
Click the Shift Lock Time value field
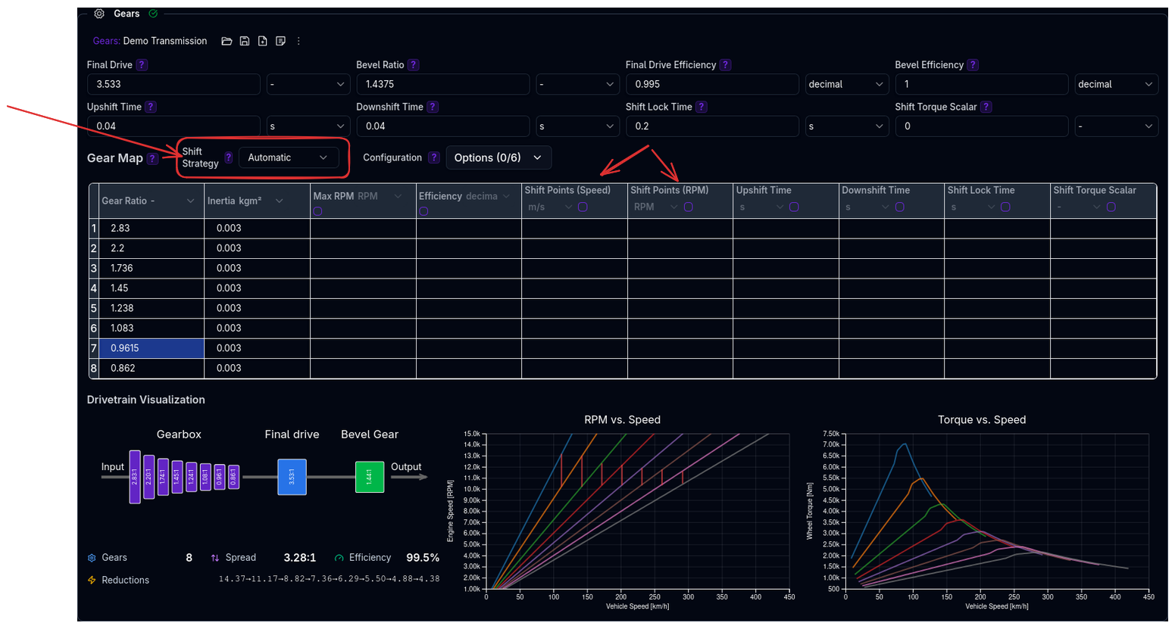coord(711,126)
